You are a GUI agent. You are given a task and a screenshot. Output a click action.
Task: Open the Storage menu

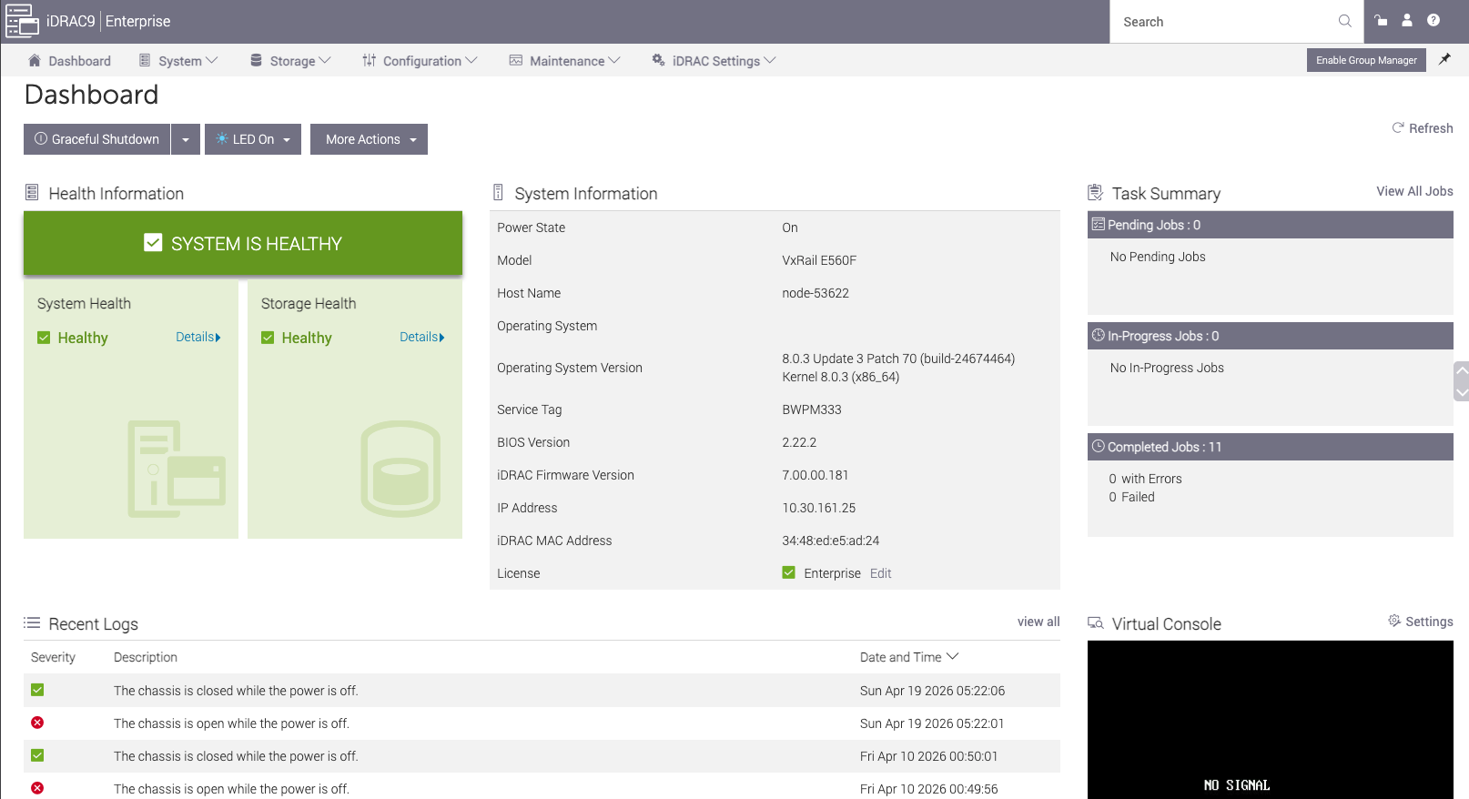coord(290,61)
